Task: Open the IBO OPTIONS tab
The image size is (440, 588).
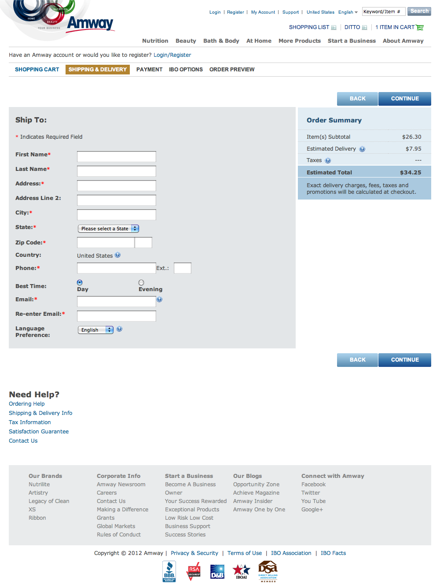Action: [186, 69]
